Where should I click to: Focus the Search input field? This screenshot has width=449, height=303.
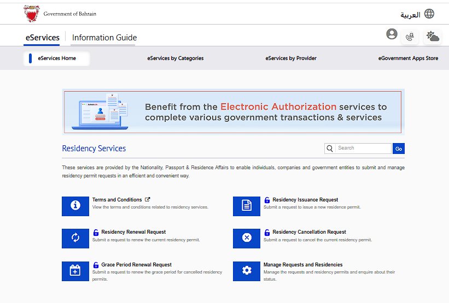(x=363, y=148)
